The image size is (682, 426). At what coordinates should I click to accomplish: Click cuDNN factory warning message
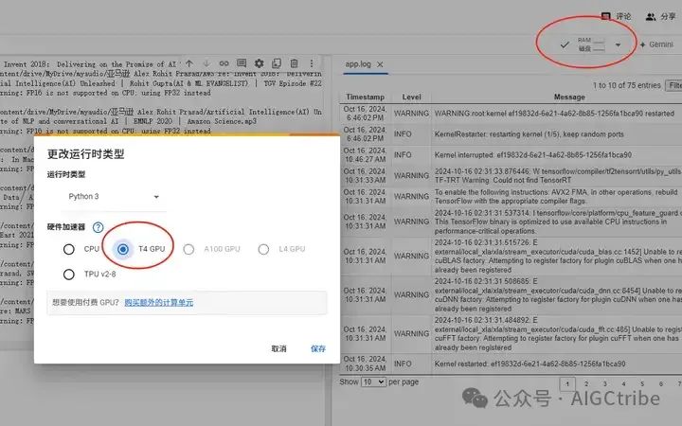tap(558, 294)
